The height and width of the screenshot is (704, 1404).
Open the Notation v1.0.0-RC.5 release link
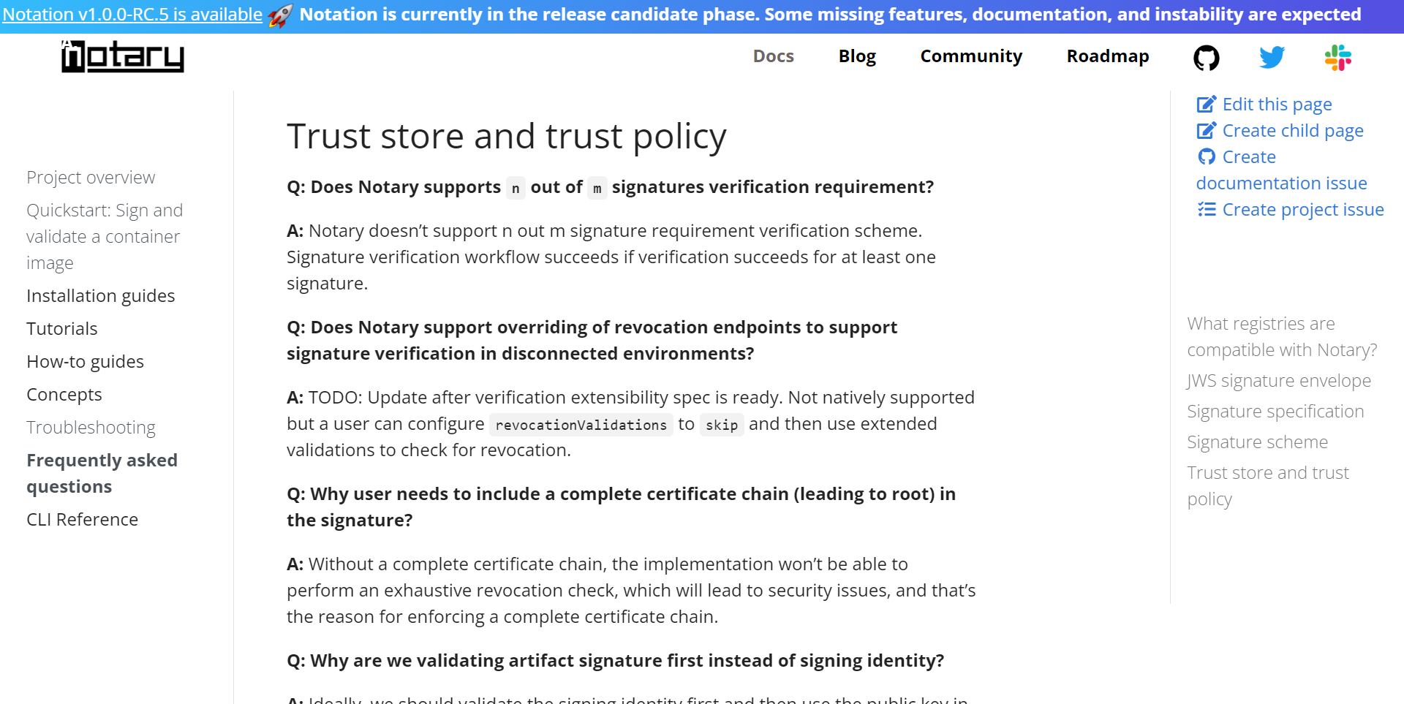[x=132, y=14]
